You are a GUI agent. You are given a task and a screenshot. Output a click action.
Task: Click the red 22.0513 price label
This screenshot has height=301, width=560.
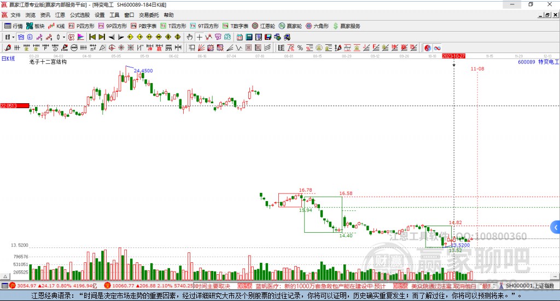tap(14, 105)
